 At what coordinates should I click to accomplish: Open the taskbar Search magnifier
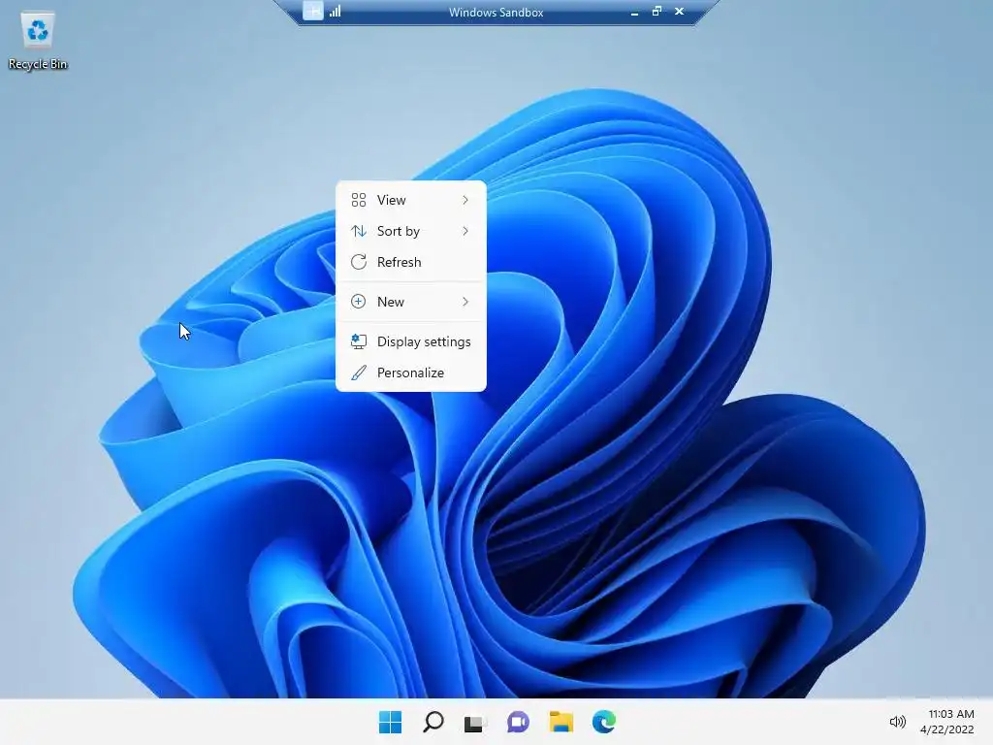click(433, 722)
